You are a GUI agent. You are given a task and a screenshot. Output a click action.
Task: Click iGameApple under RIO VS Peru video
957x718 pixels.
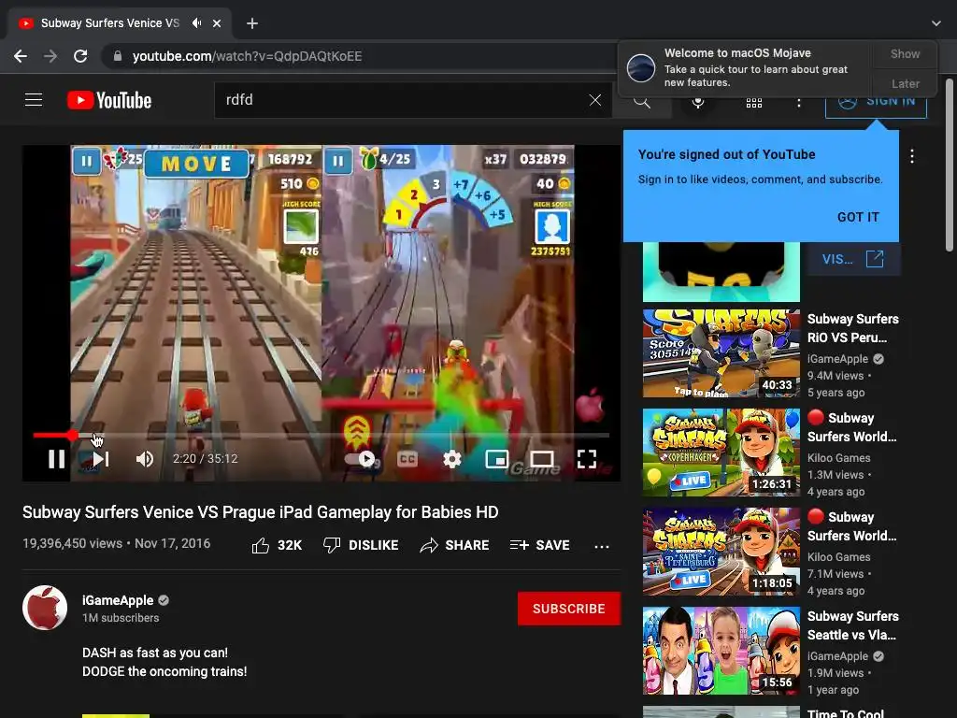pyautogui.click(x=837, y=359)
